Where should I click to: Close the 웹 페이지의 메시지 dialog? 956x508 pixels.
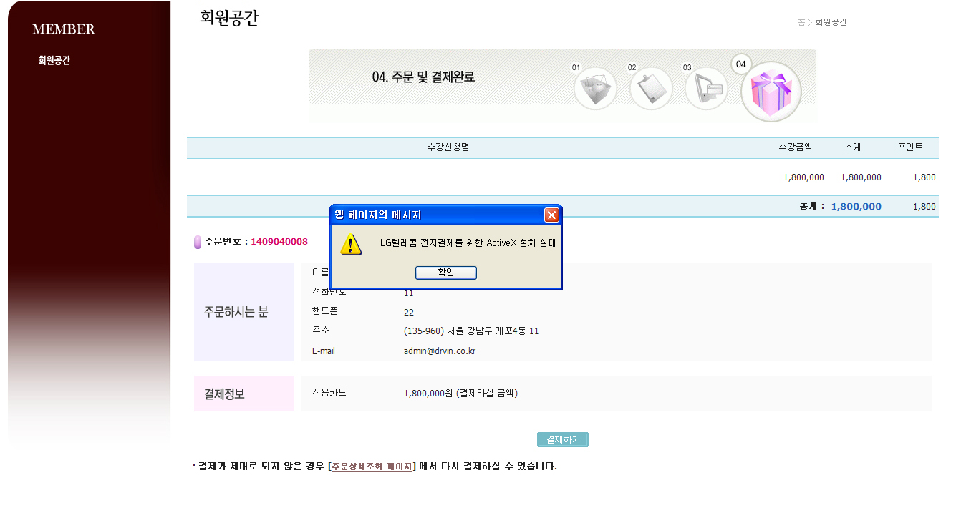551,215
